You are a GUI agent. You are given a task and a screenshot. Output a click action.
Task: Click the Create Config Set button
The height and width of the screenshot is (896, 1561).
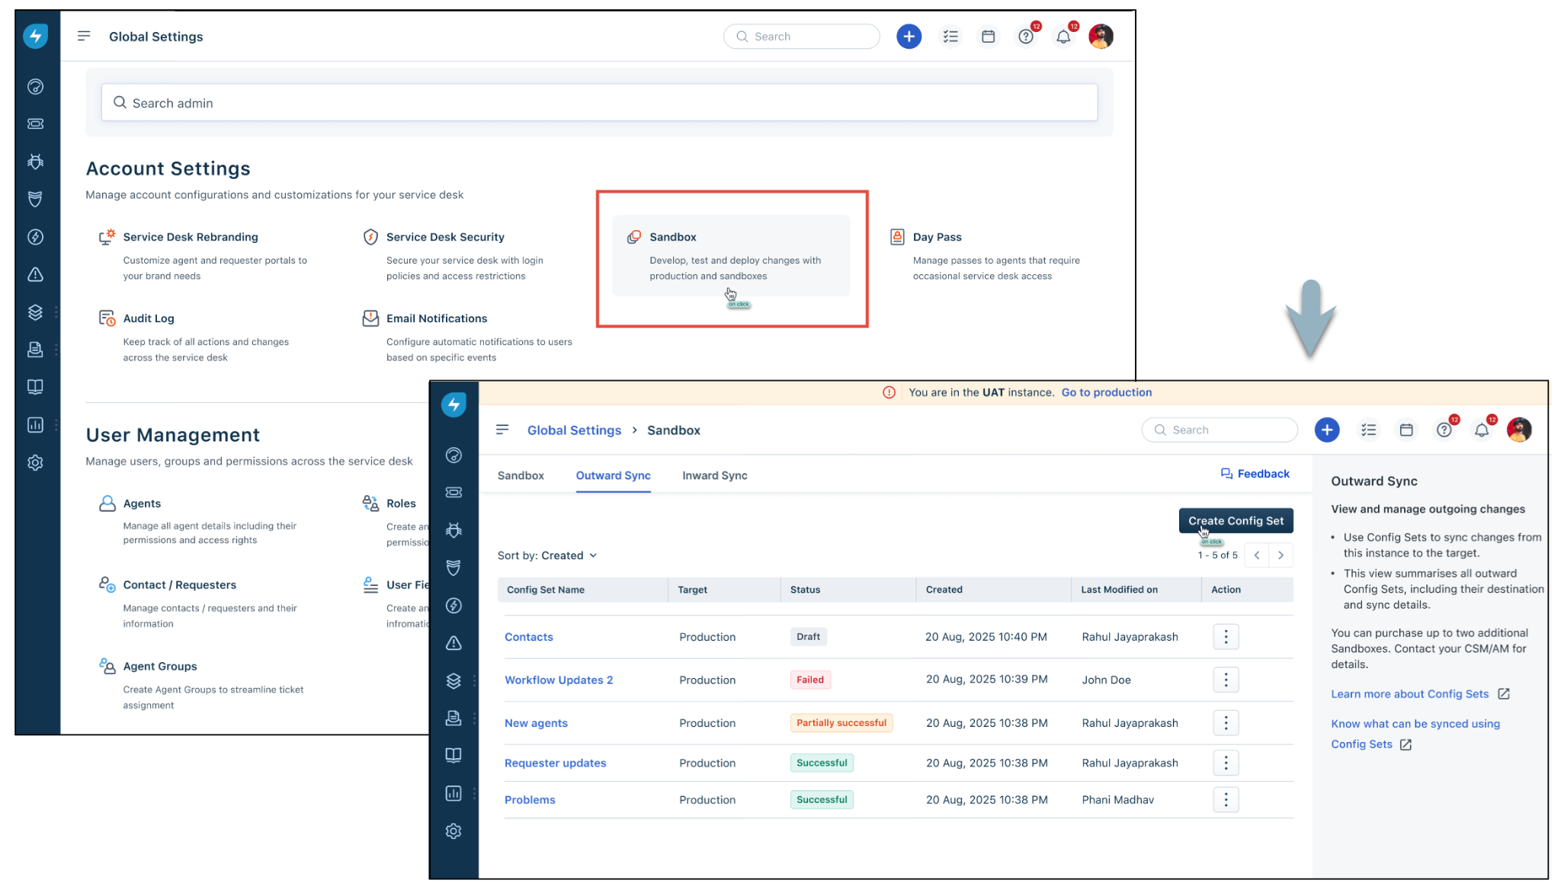click(x=1236, y=521)
